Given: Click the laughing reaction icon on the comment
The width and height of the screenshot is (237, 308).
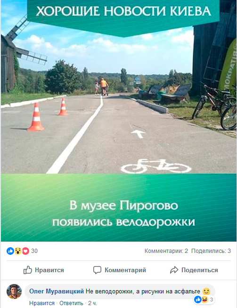Looking at the screenshot, I should [204, 300].
